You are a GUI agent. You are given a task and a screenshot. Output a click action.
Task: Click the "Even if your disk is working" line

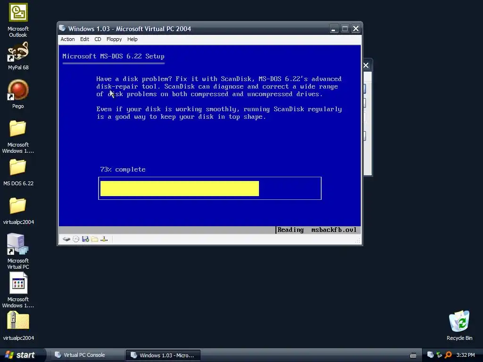point(219,109)
